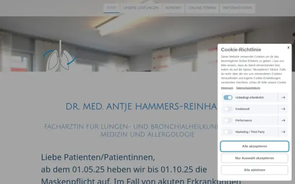The height and width of the screenshot is (184, 295).
Task: Go to the Start navigation tab
Action: click(x=112, y=8)
